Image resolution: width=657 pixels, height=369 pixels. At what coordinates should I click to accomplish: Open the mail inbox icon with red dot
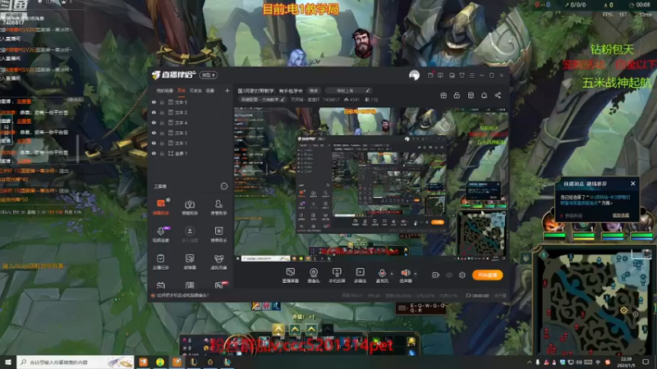click(x=430, y=75)
